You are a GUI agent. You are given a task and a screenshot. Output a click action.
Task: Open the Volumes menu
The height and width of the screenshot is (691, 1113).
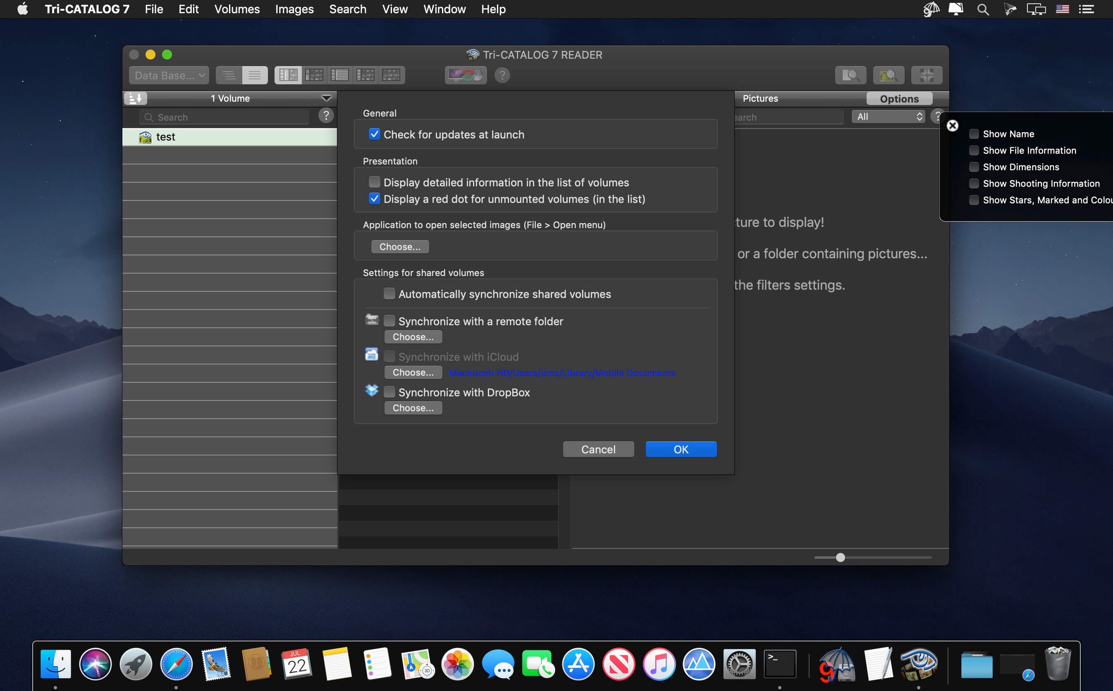(x=237, y=9)
